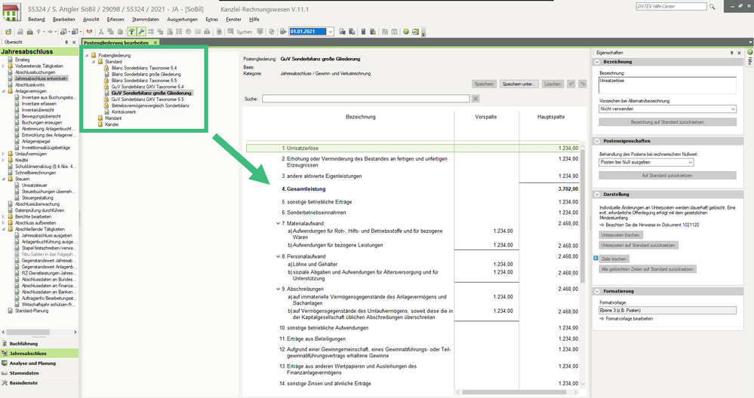
Task: Clear the Suche field with X button
Action: pos(475,99)
